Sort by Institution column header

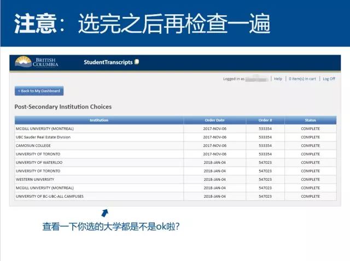coord(99,120)
